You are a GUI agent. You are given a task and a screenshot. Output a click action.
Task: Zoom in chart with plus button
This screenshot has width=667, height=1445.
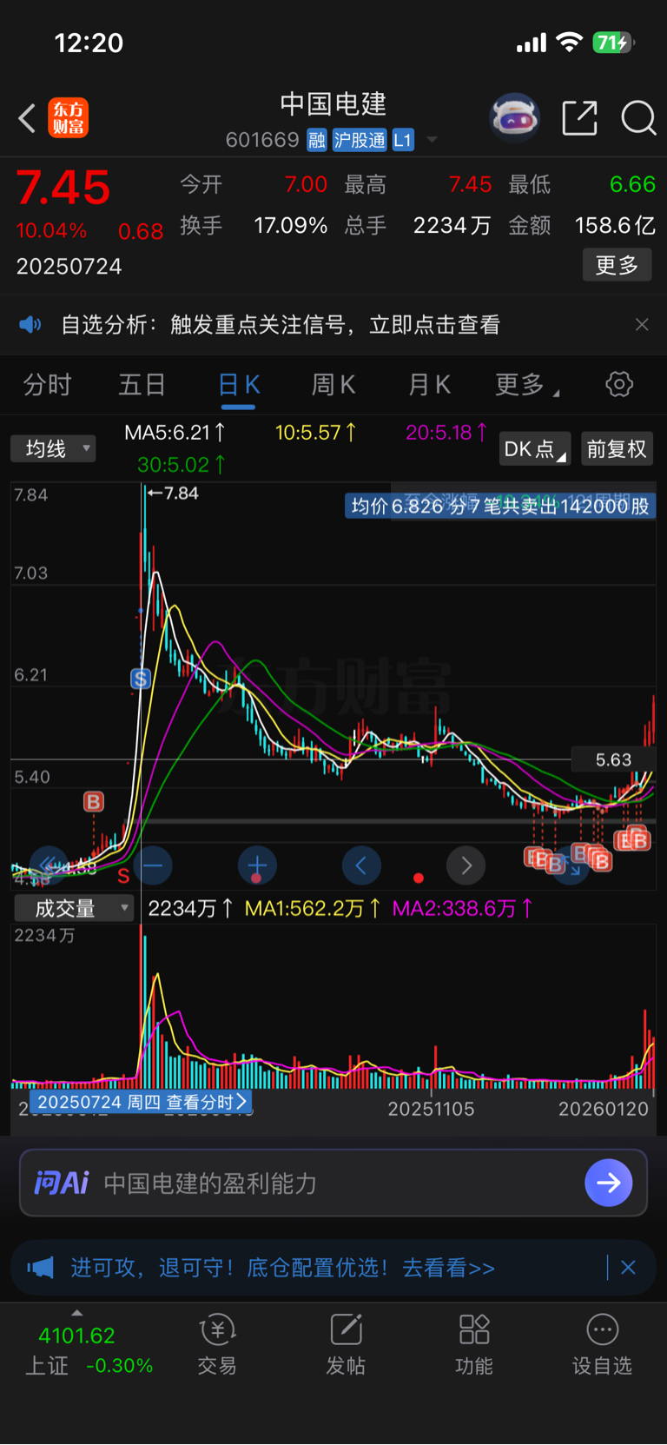click(x=257, y=865)
